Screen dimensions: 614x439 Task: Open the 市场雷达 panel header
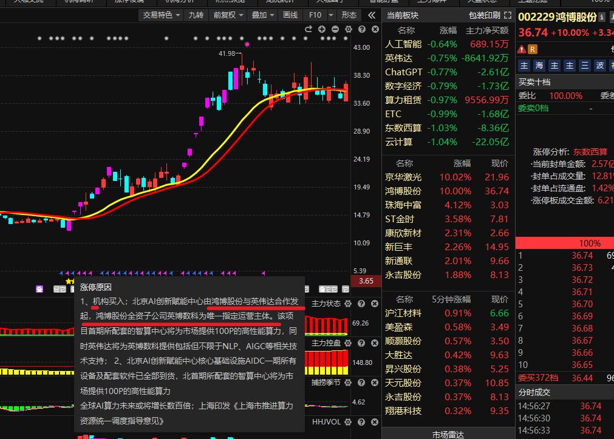448,434
